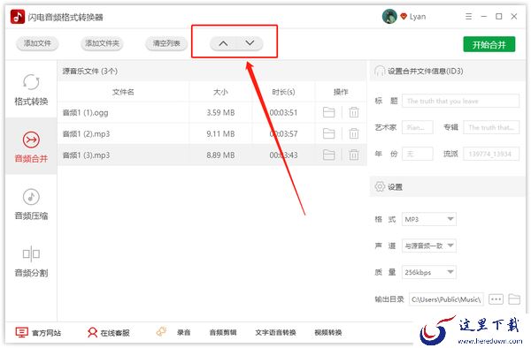Click the 文件名 column header

pos(123,92)
